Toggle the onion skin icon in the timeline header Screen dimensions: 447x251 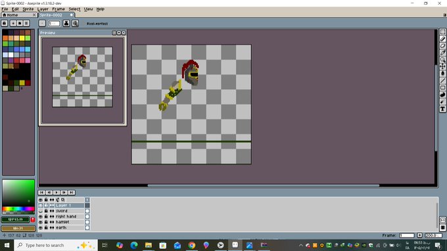pyautogui.click(x=62, y=200)
